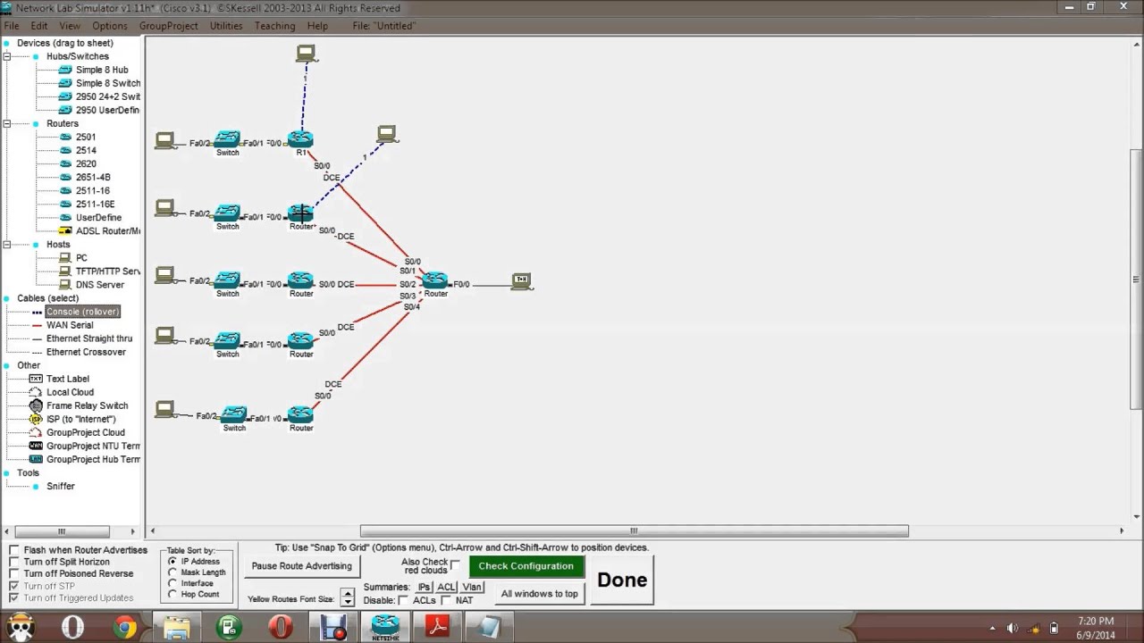Select the Simple 8 Hub device
This screenshot has width=1144, height=643.
(x=102, y=70)
